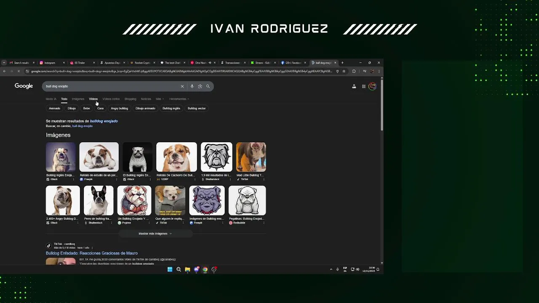Clear the search box with the X icon
This screenshot has width=539, height=303.
(x=182, y=86)
